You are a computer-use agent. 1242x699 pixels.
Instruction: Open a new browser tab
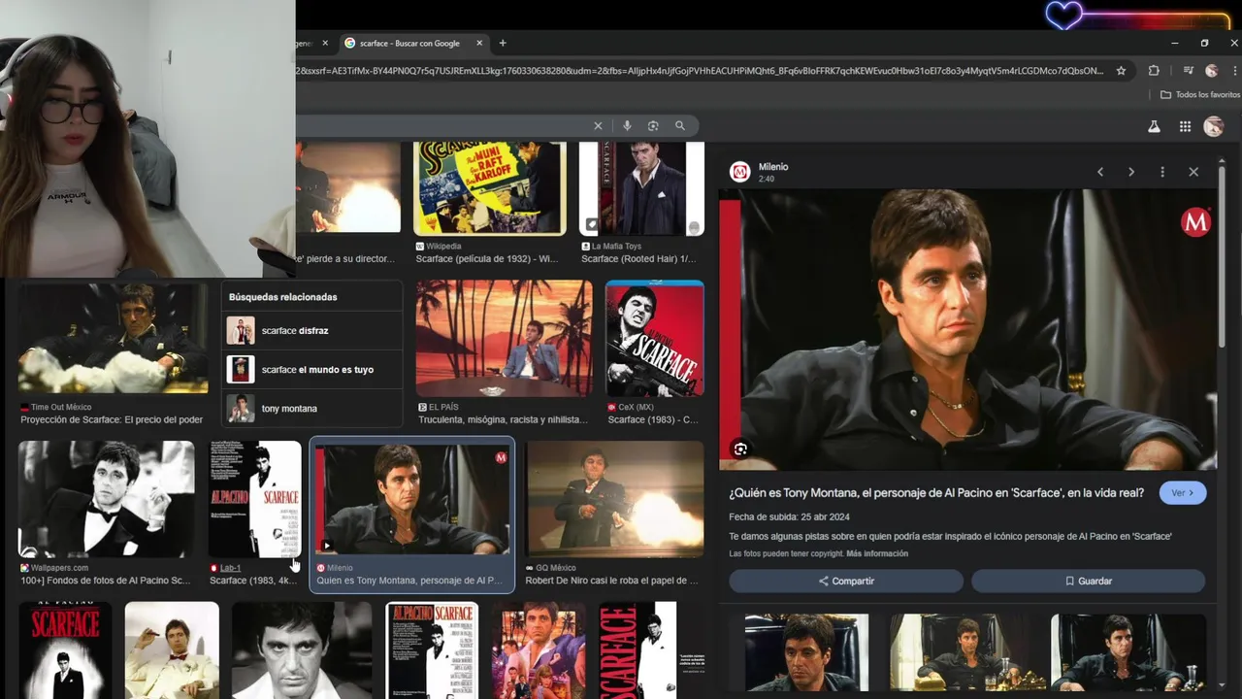503,43
